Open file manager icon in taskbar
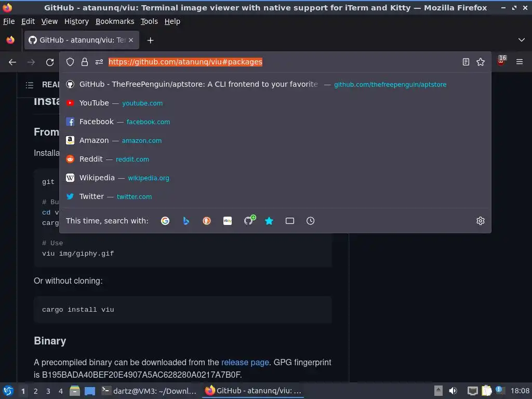Screen dimensions: 532x399 click(x=75, y=391)
